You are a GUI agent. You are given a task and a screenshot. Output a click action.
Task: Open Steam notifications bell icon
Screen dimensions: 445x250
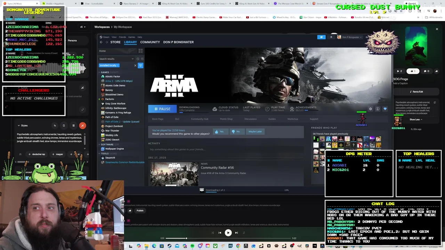[331, 37]
